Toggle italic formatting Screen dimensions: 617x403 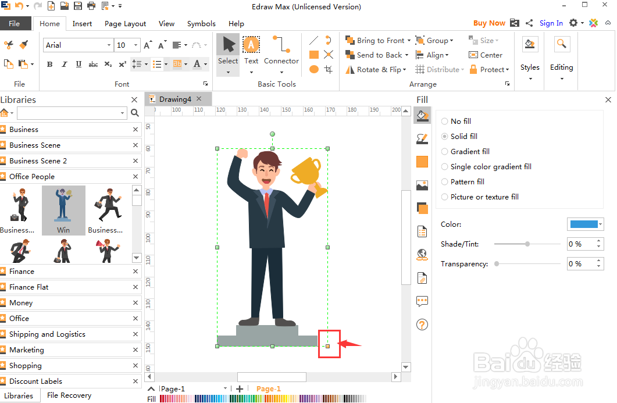pos(64,64)
